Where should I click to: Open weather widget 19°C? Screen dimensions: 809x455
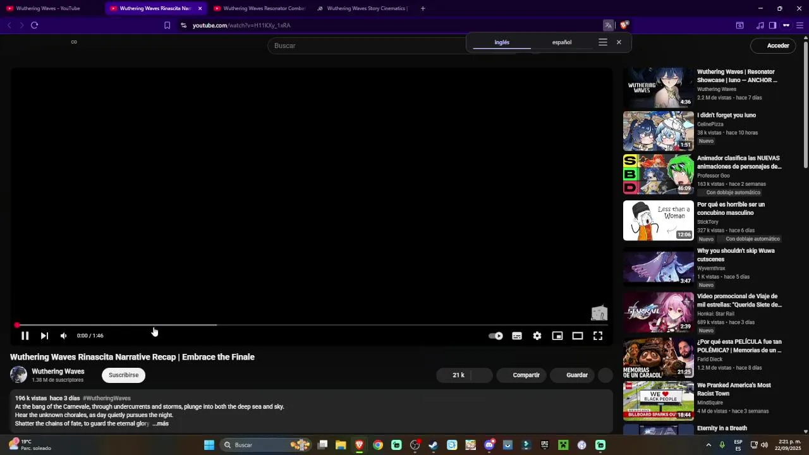point(30,445)
